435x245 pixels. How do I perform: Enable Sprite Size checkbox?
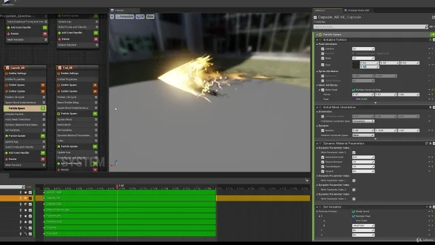pos(323,76)
